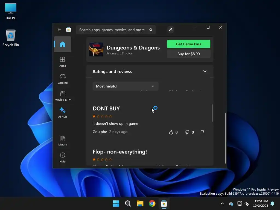Open taskbar Search
The height and width of the screenshot is (210, 280).
pos(128,203)
